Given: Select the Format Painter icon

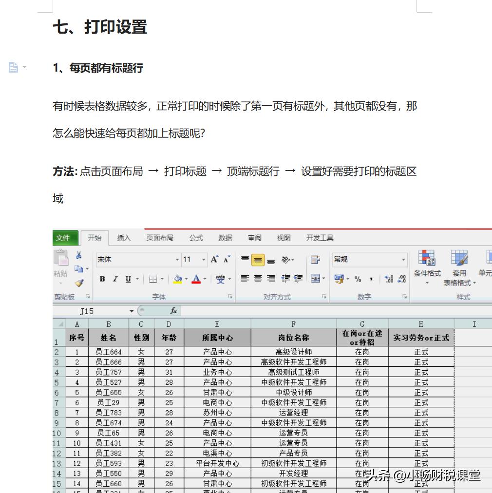Looking at the screenshot, I should coord(79,283).
